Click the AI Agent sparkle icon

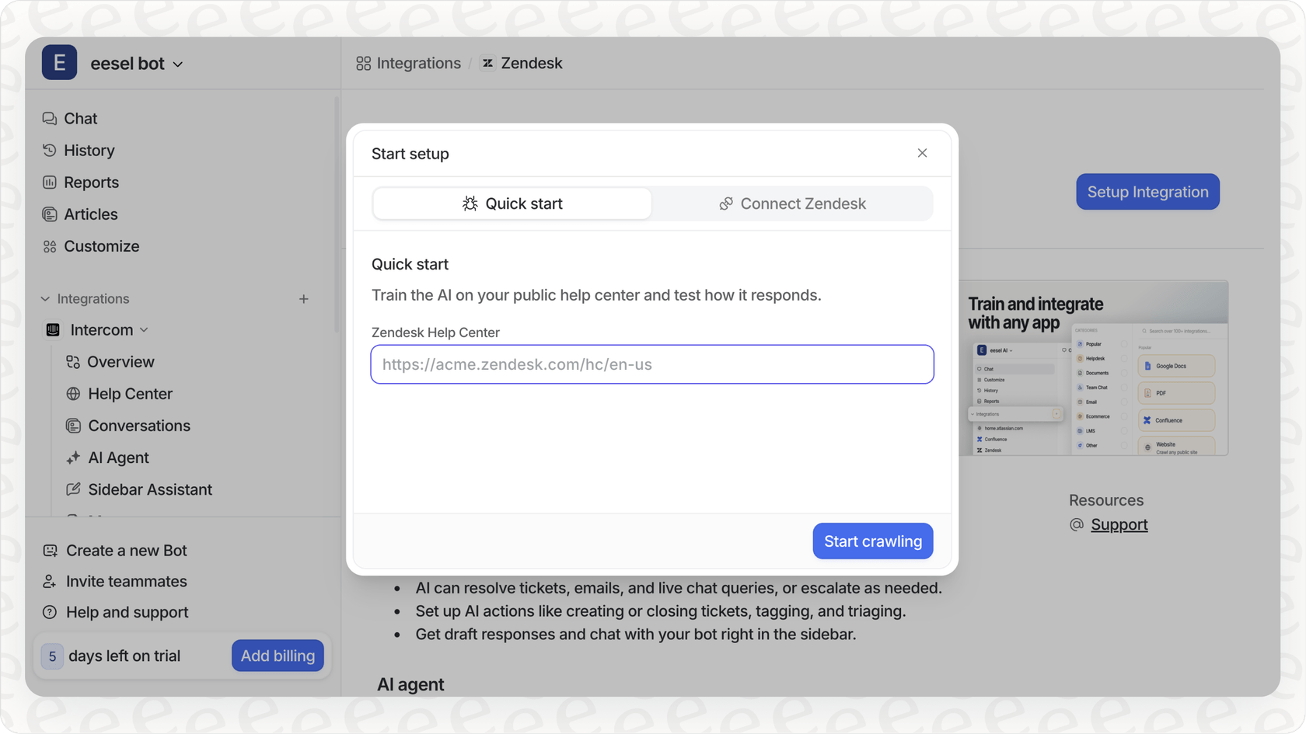73,457
